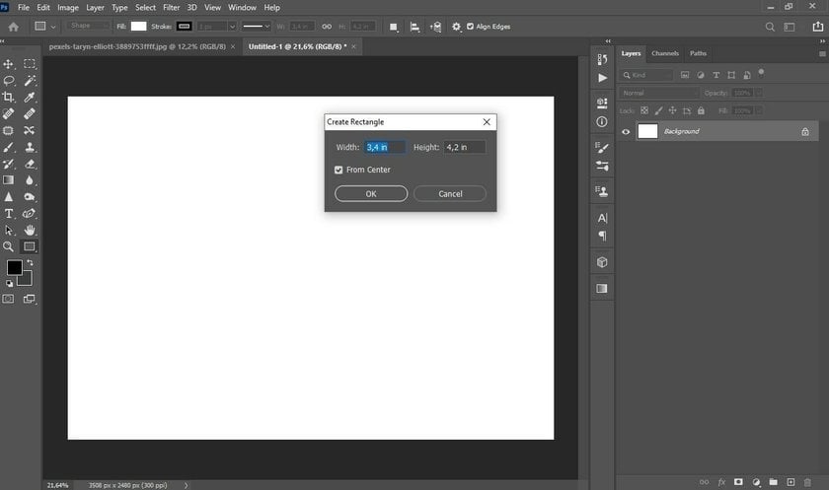The width and height of the screenshot is (829, 490).
Task: Open the Paragraph panel icon
Action: click(602, 236)
